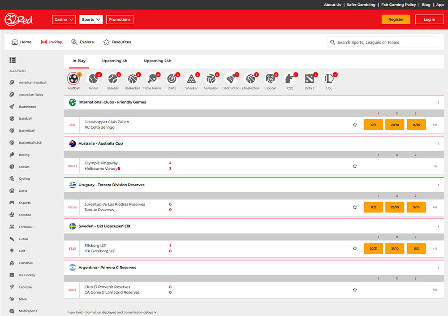Bet 5/2 on IFK Göteborg U21
This screenshot has width=448, height=316.
[x=416, y=248]
